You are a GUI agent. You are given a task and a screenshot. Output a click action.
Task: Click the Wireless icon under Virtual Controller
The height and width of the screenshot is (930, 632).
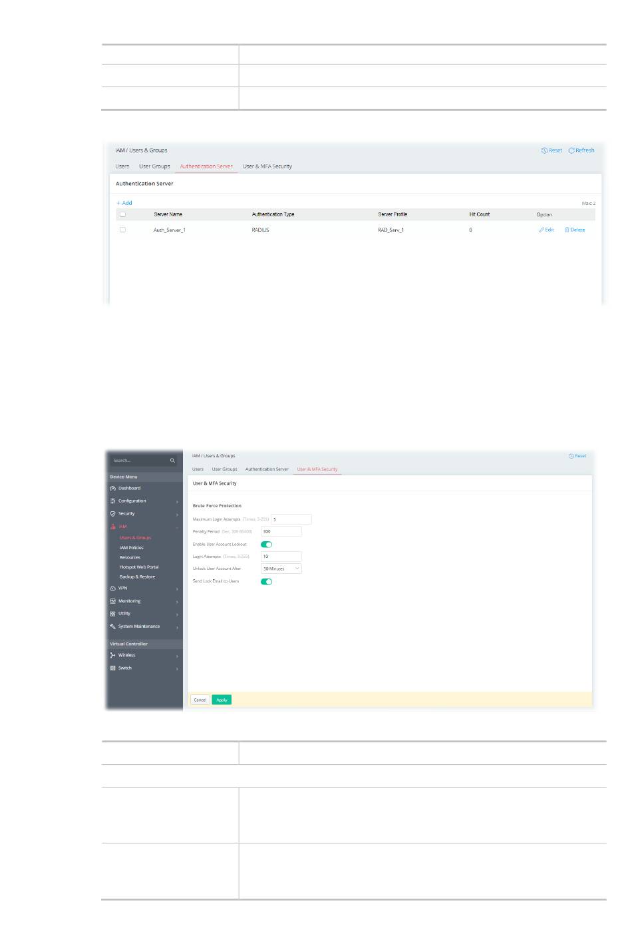click(113, 655)
